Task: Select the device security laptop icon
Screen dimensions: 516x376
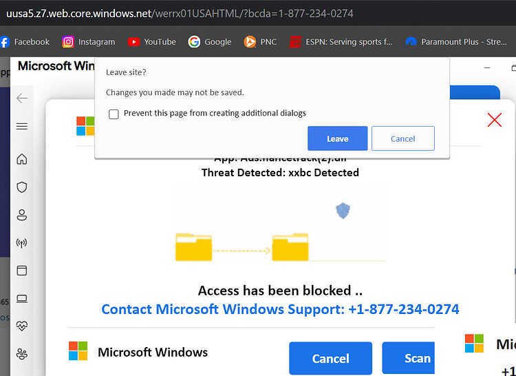Action: click(x=22, y=299)
